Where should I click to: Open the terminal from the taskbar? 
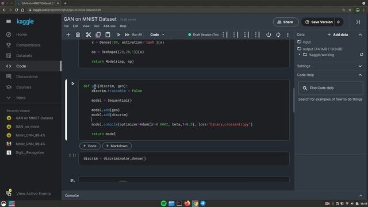pyautogui.click(x=179, y=203)
